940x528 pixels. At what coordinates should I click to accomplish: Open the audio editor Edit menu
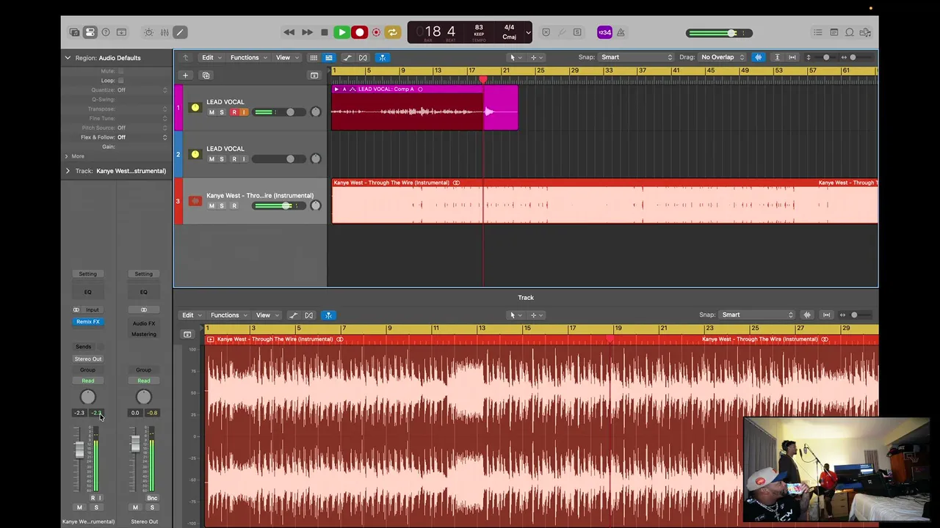191,315
